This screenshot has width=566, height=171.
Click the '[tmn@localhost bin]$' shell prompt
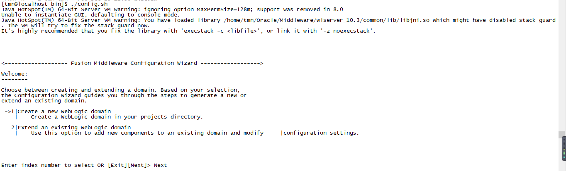point(34,4)
